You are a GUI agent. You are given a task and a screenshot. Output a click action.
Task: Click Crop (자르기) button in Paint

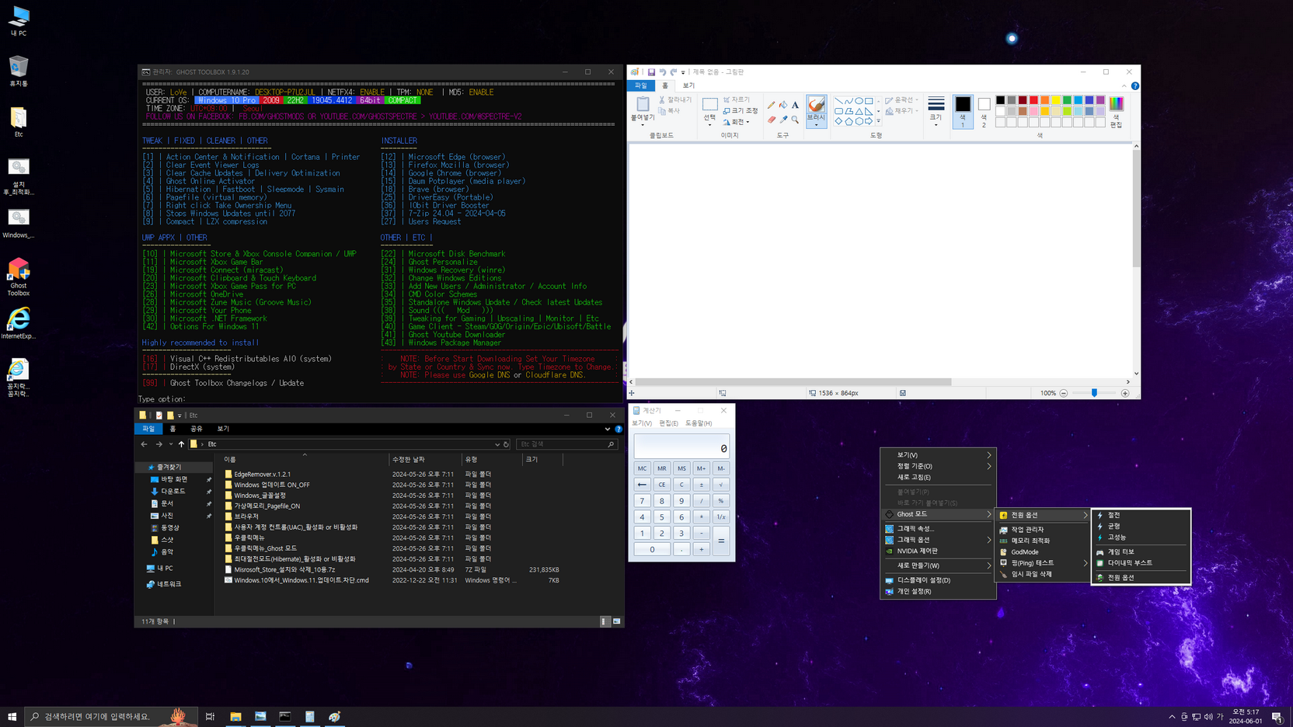point(737,99)
